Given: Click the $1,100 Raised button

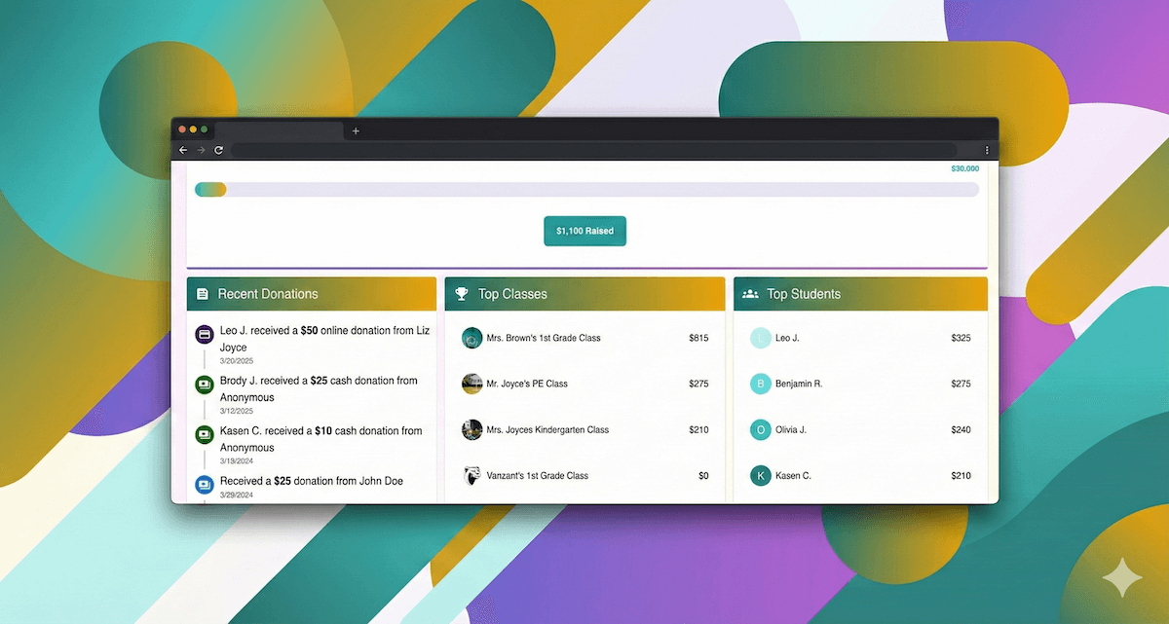Looking at the screenshot, I should (584, 231).
